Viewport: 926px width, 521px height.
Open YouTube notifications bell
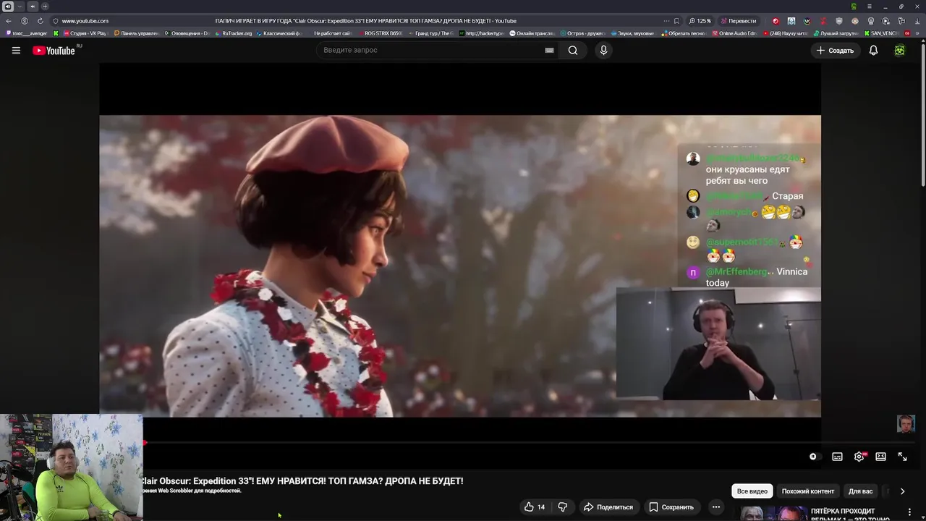tap(873, 51)
